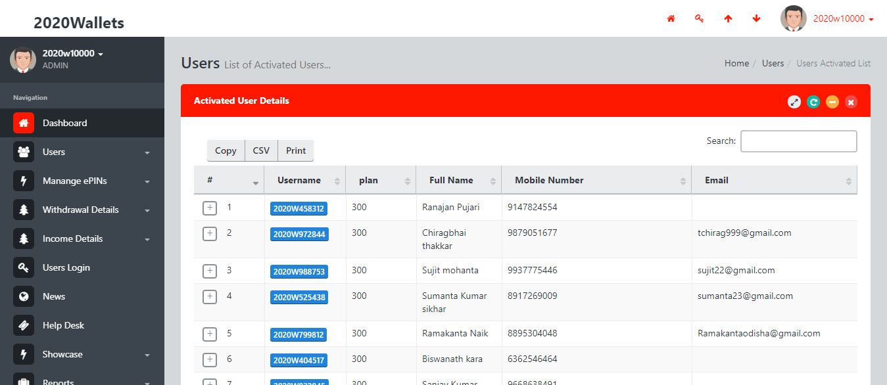Open the Dashboard menu item
This screenshot has width=887, height=385.
point(64,123)
